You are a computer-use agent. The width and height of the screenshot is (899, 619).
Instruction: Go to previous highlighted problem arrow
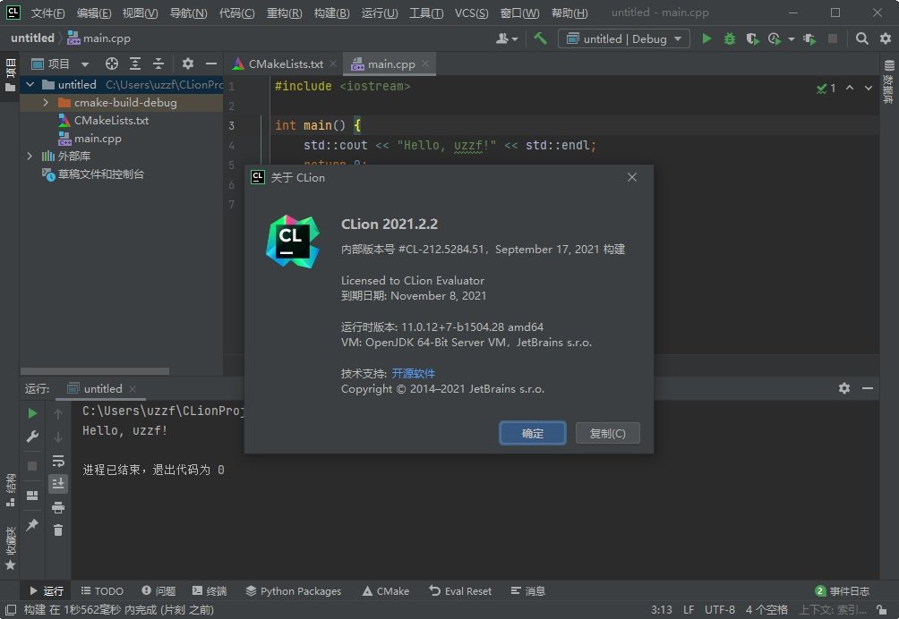[850, 88]
